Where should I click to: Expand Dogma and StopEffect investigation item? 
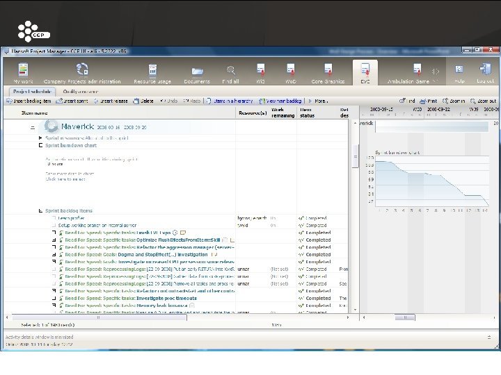(x=54, y=255)
